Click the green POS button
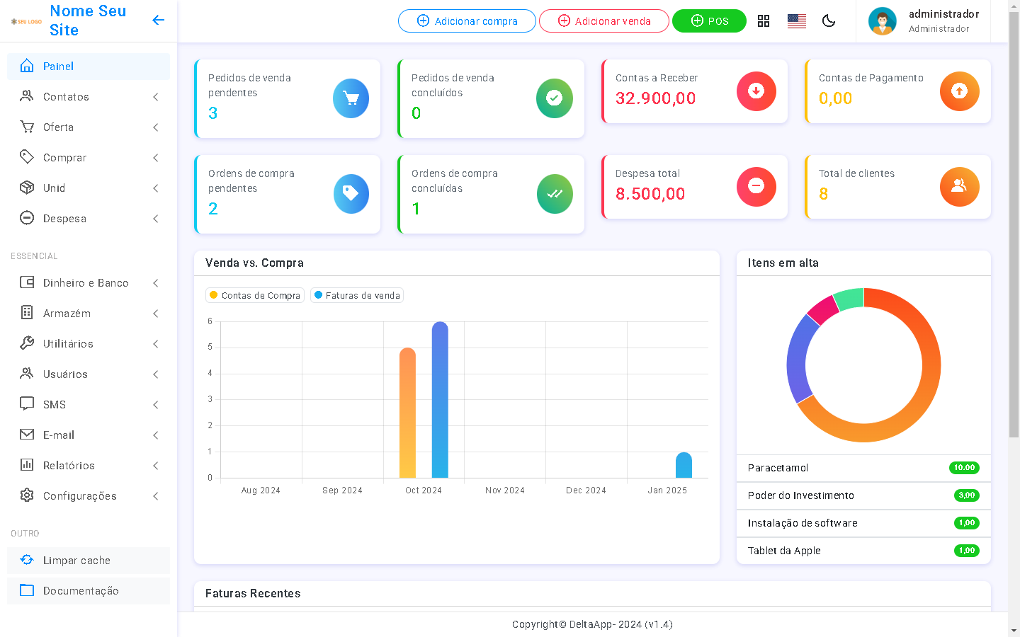The height and width of the screenshot is (637, 1020). (x=709, y=21)
